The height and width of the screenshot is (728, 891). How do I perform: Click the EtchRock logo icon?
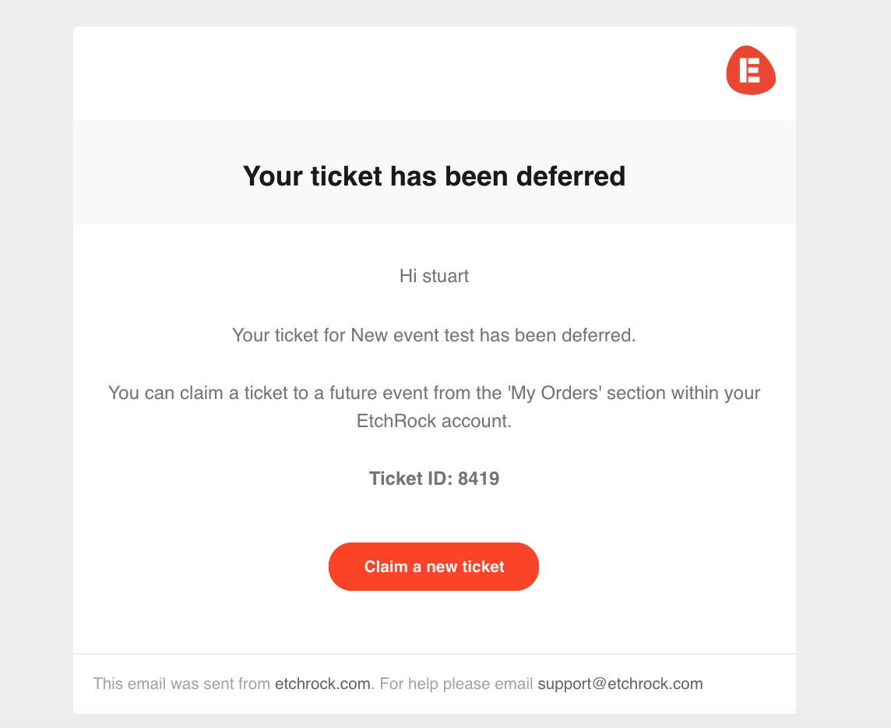click(x=751, y=70)
